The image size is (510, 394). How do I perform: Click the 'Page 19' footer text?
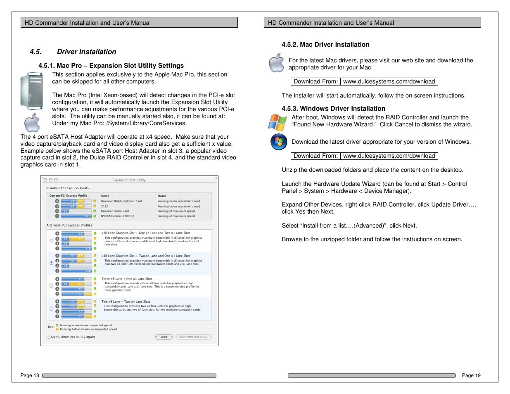471,375
